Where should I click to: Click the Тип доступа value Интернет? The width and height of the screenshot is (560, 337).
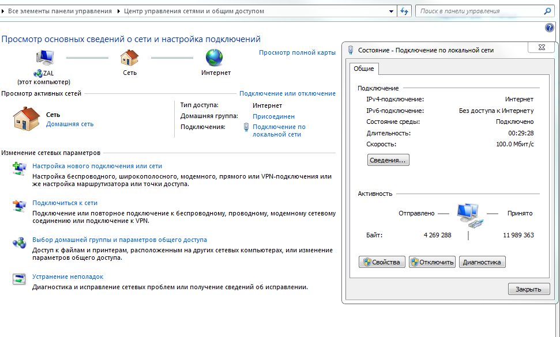click(x=267, y=105)
